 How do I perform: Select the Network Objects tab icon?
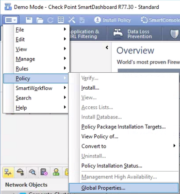pos(8,172)
